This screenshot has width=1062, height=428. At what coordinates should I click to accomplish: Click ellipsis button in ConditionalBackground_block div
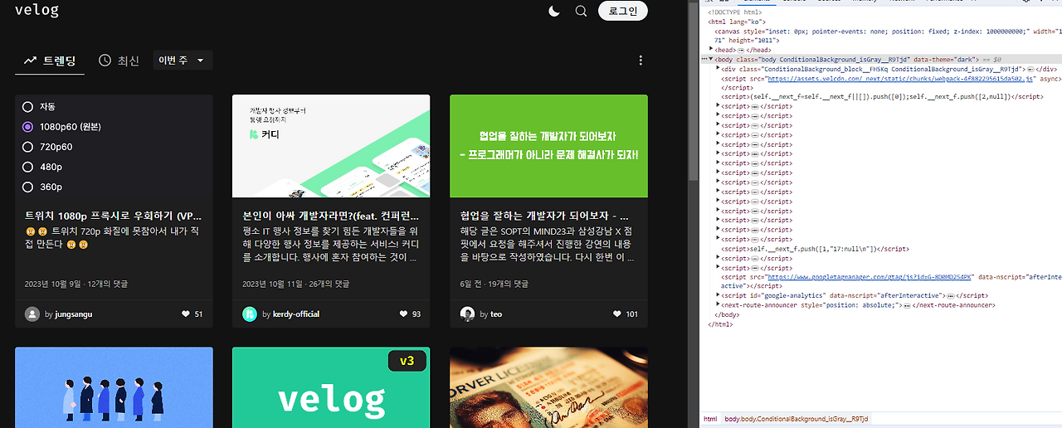(x=1032, y=69)
